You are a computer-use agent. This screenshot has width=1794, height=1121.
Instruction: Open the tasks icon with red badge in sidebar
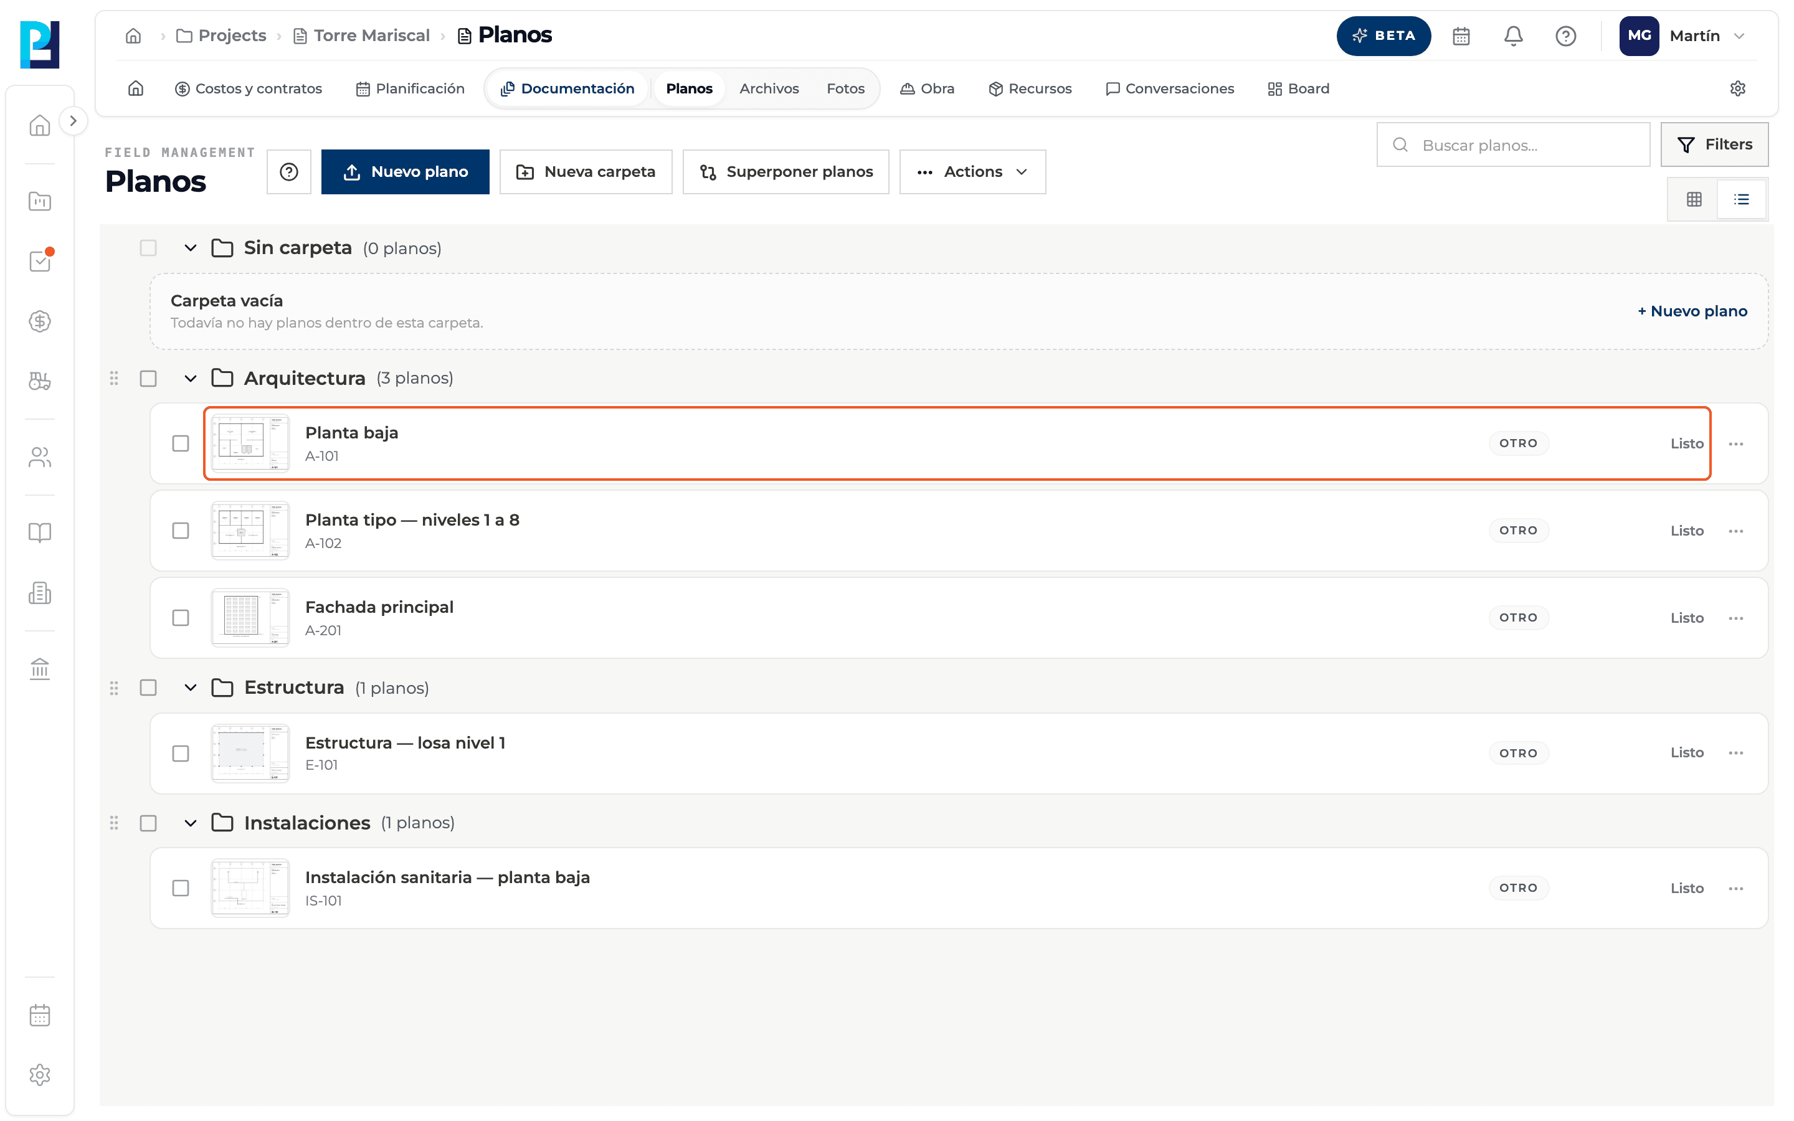point(40,260)
